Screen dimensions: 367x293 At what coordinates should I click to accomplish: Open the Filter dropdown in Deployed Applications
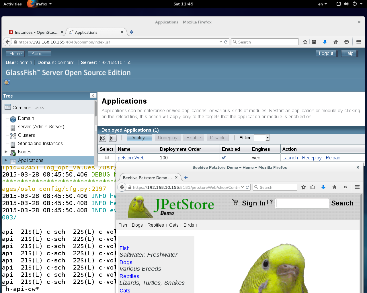pos(262,138)
